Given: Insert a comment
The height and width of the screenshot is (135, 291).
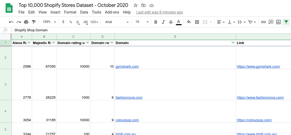Looking at the screenshot, I should coord(271,22).
